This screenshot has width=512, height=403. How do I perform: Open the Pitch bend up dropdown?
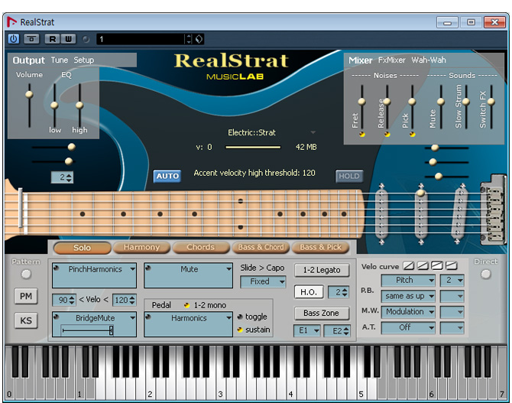[x=408, y=280]
